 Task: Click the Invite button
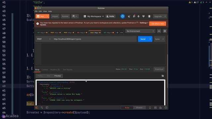pyautogui.click(x=110, y=16)
